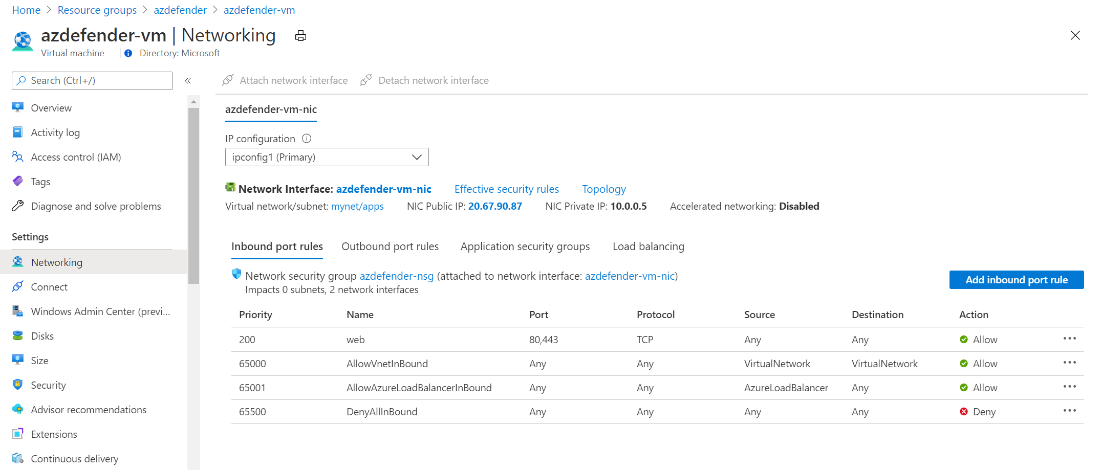This screenshot has width=1101, height=470.
Task: Collapse the left navigation menu
Action: pos(188,81)
